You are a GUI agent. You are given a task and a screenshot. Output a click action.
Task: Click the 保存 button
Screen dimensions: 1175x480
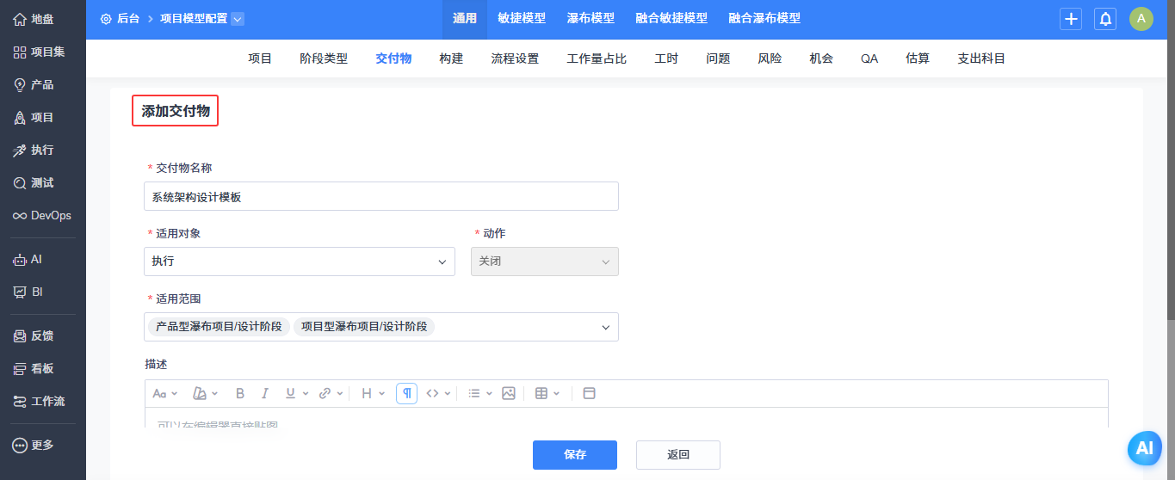[x=575, y=455]
